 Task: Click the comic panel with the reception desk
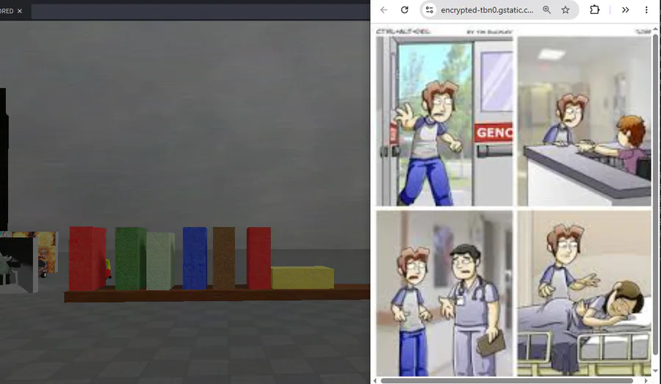coord(585,121)
